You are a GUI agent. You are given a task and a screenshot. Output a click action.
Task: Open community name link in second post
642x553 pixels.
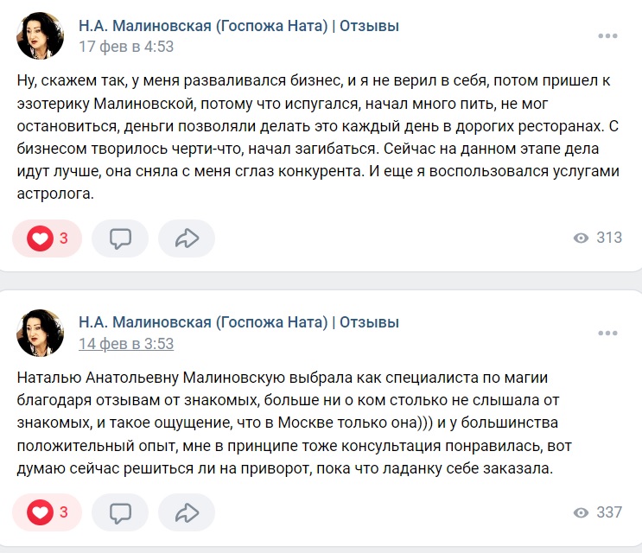[x=238, y=322]
